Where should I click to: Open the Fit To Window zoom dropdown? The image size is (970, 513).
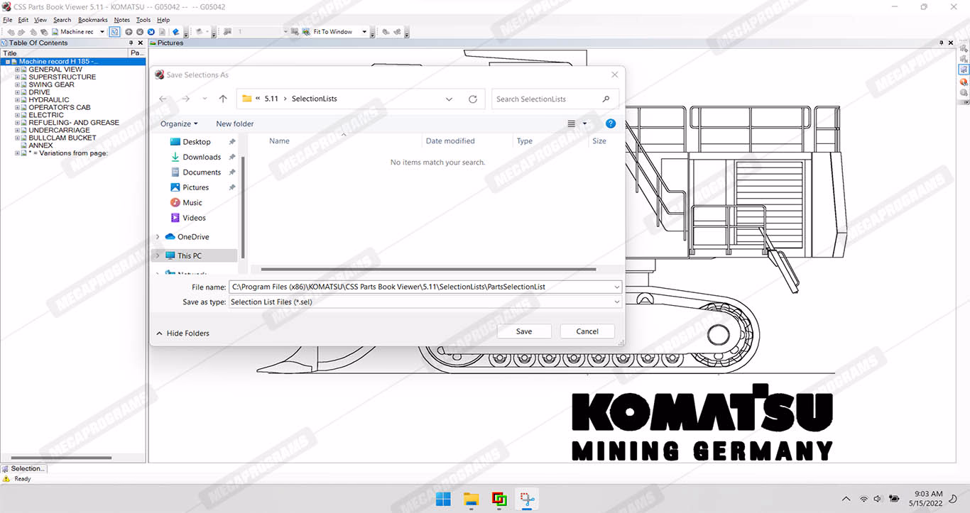tap(364, 32)
